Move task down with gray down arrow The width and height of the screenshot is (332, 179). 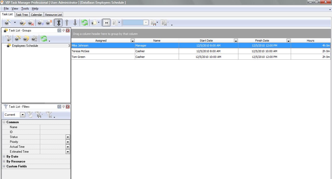[x=75, y=23]
